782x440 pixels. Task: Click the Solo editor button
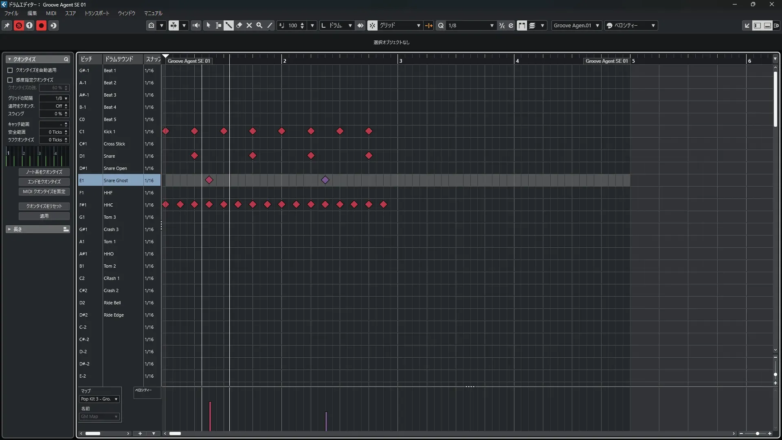pyautogui.click(x=19, y=25)
